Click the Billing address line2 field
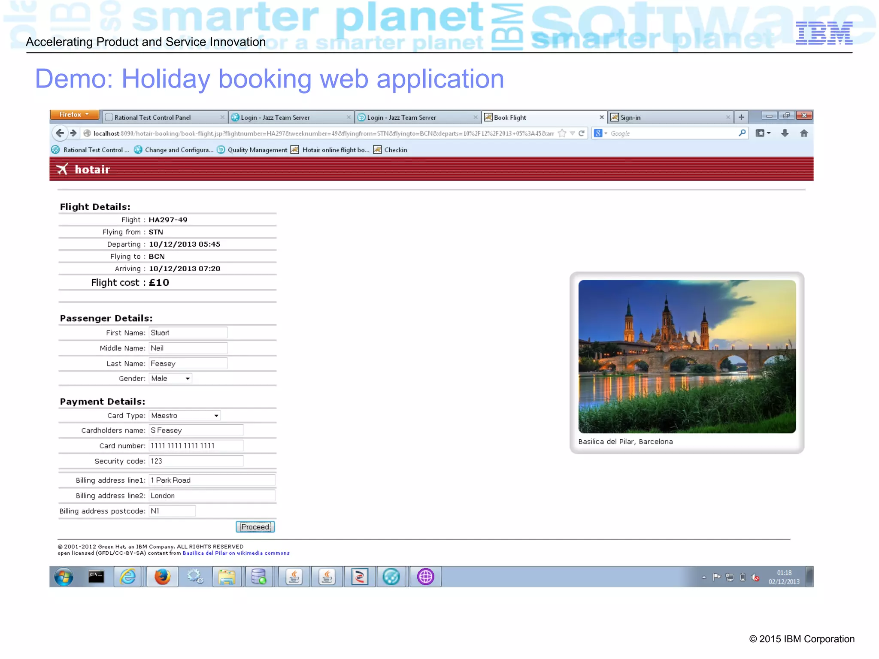This screenshot has height=659, width=879. pos(212,496)
